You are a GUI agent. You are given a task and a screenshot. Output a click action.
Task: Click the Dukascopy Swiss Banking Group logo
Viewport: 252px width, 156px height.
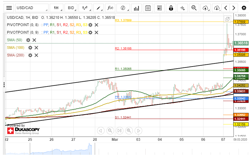tap(23, 131)
